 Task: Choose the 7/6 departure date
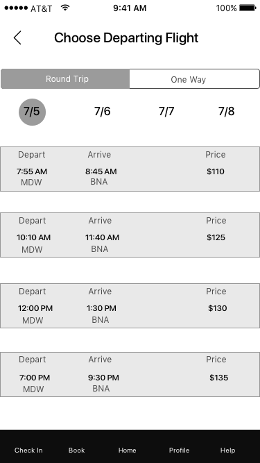pos(103,111)
